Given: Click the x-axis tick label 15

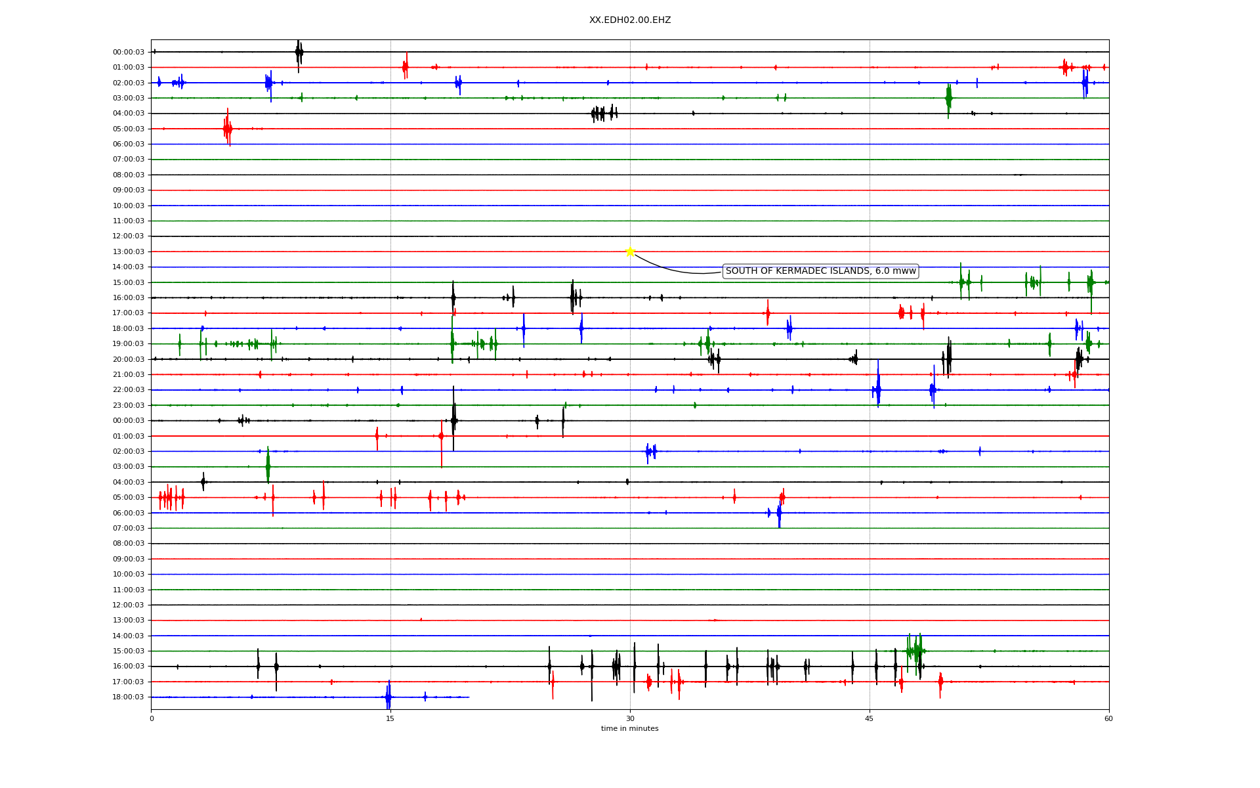Looking at the screenshot, I should tap(390, 718).
